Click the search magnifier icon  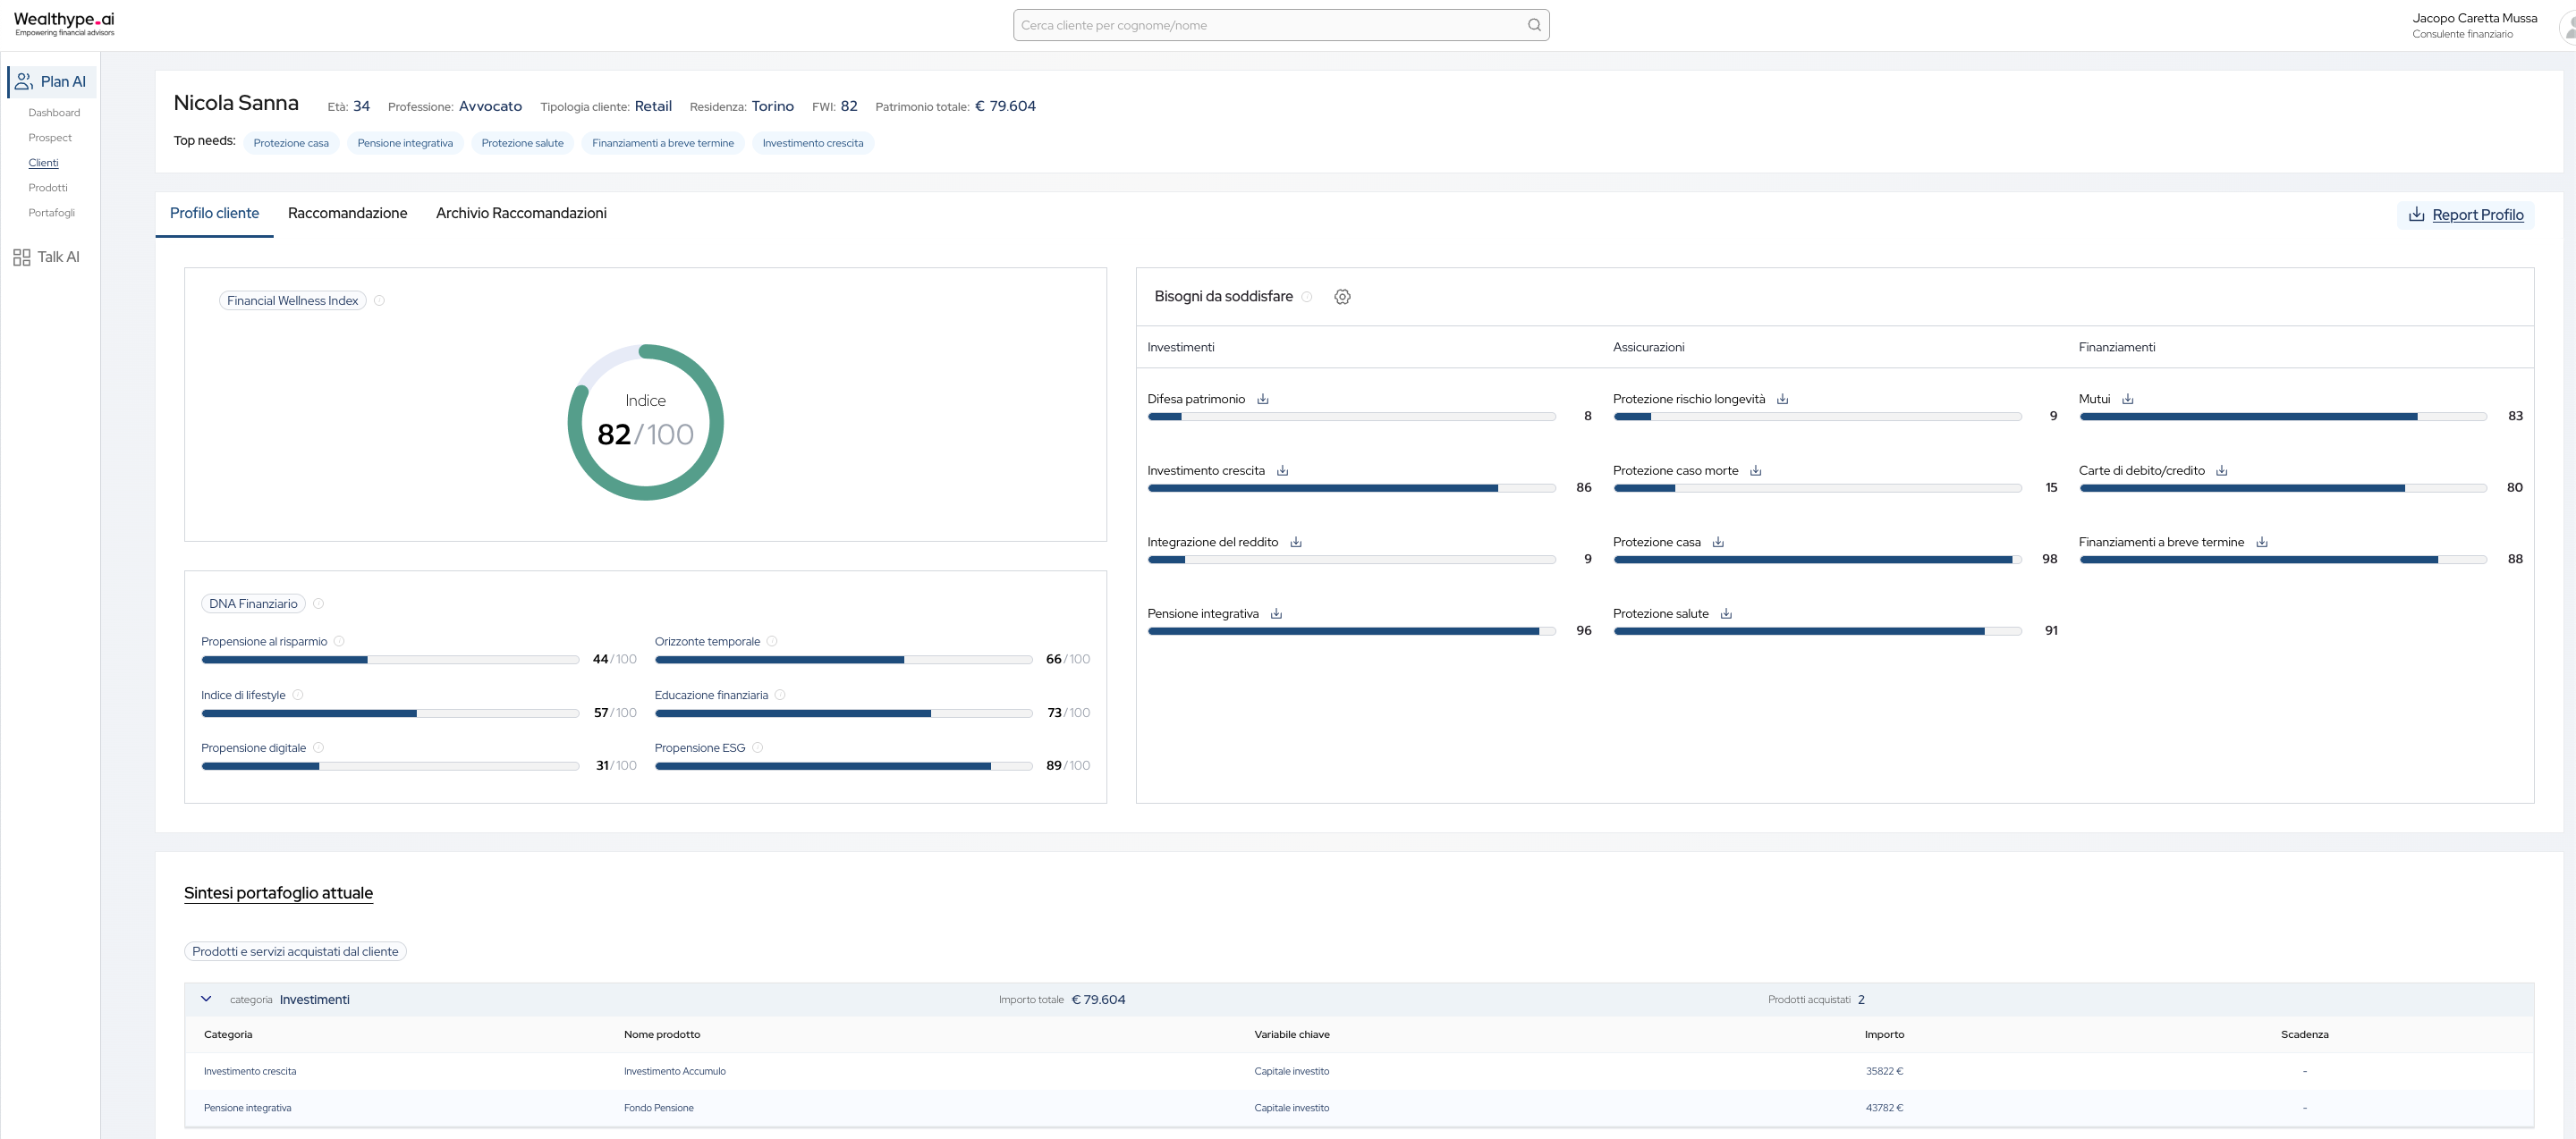tap(1534, 26)
